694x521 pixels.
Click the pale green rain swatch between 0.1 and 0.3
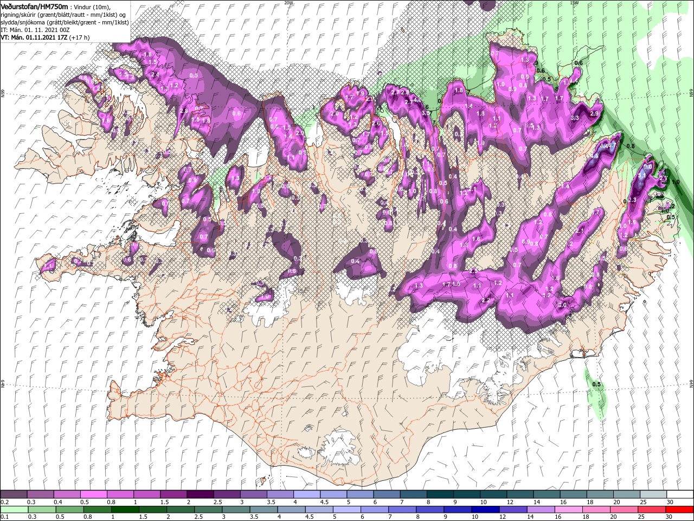(15, 510)
